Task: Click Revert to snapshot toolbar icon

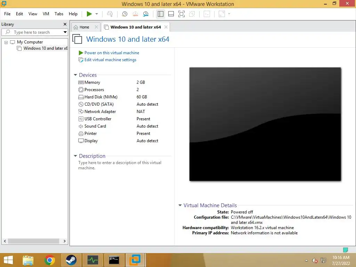Action: (135, 14)
